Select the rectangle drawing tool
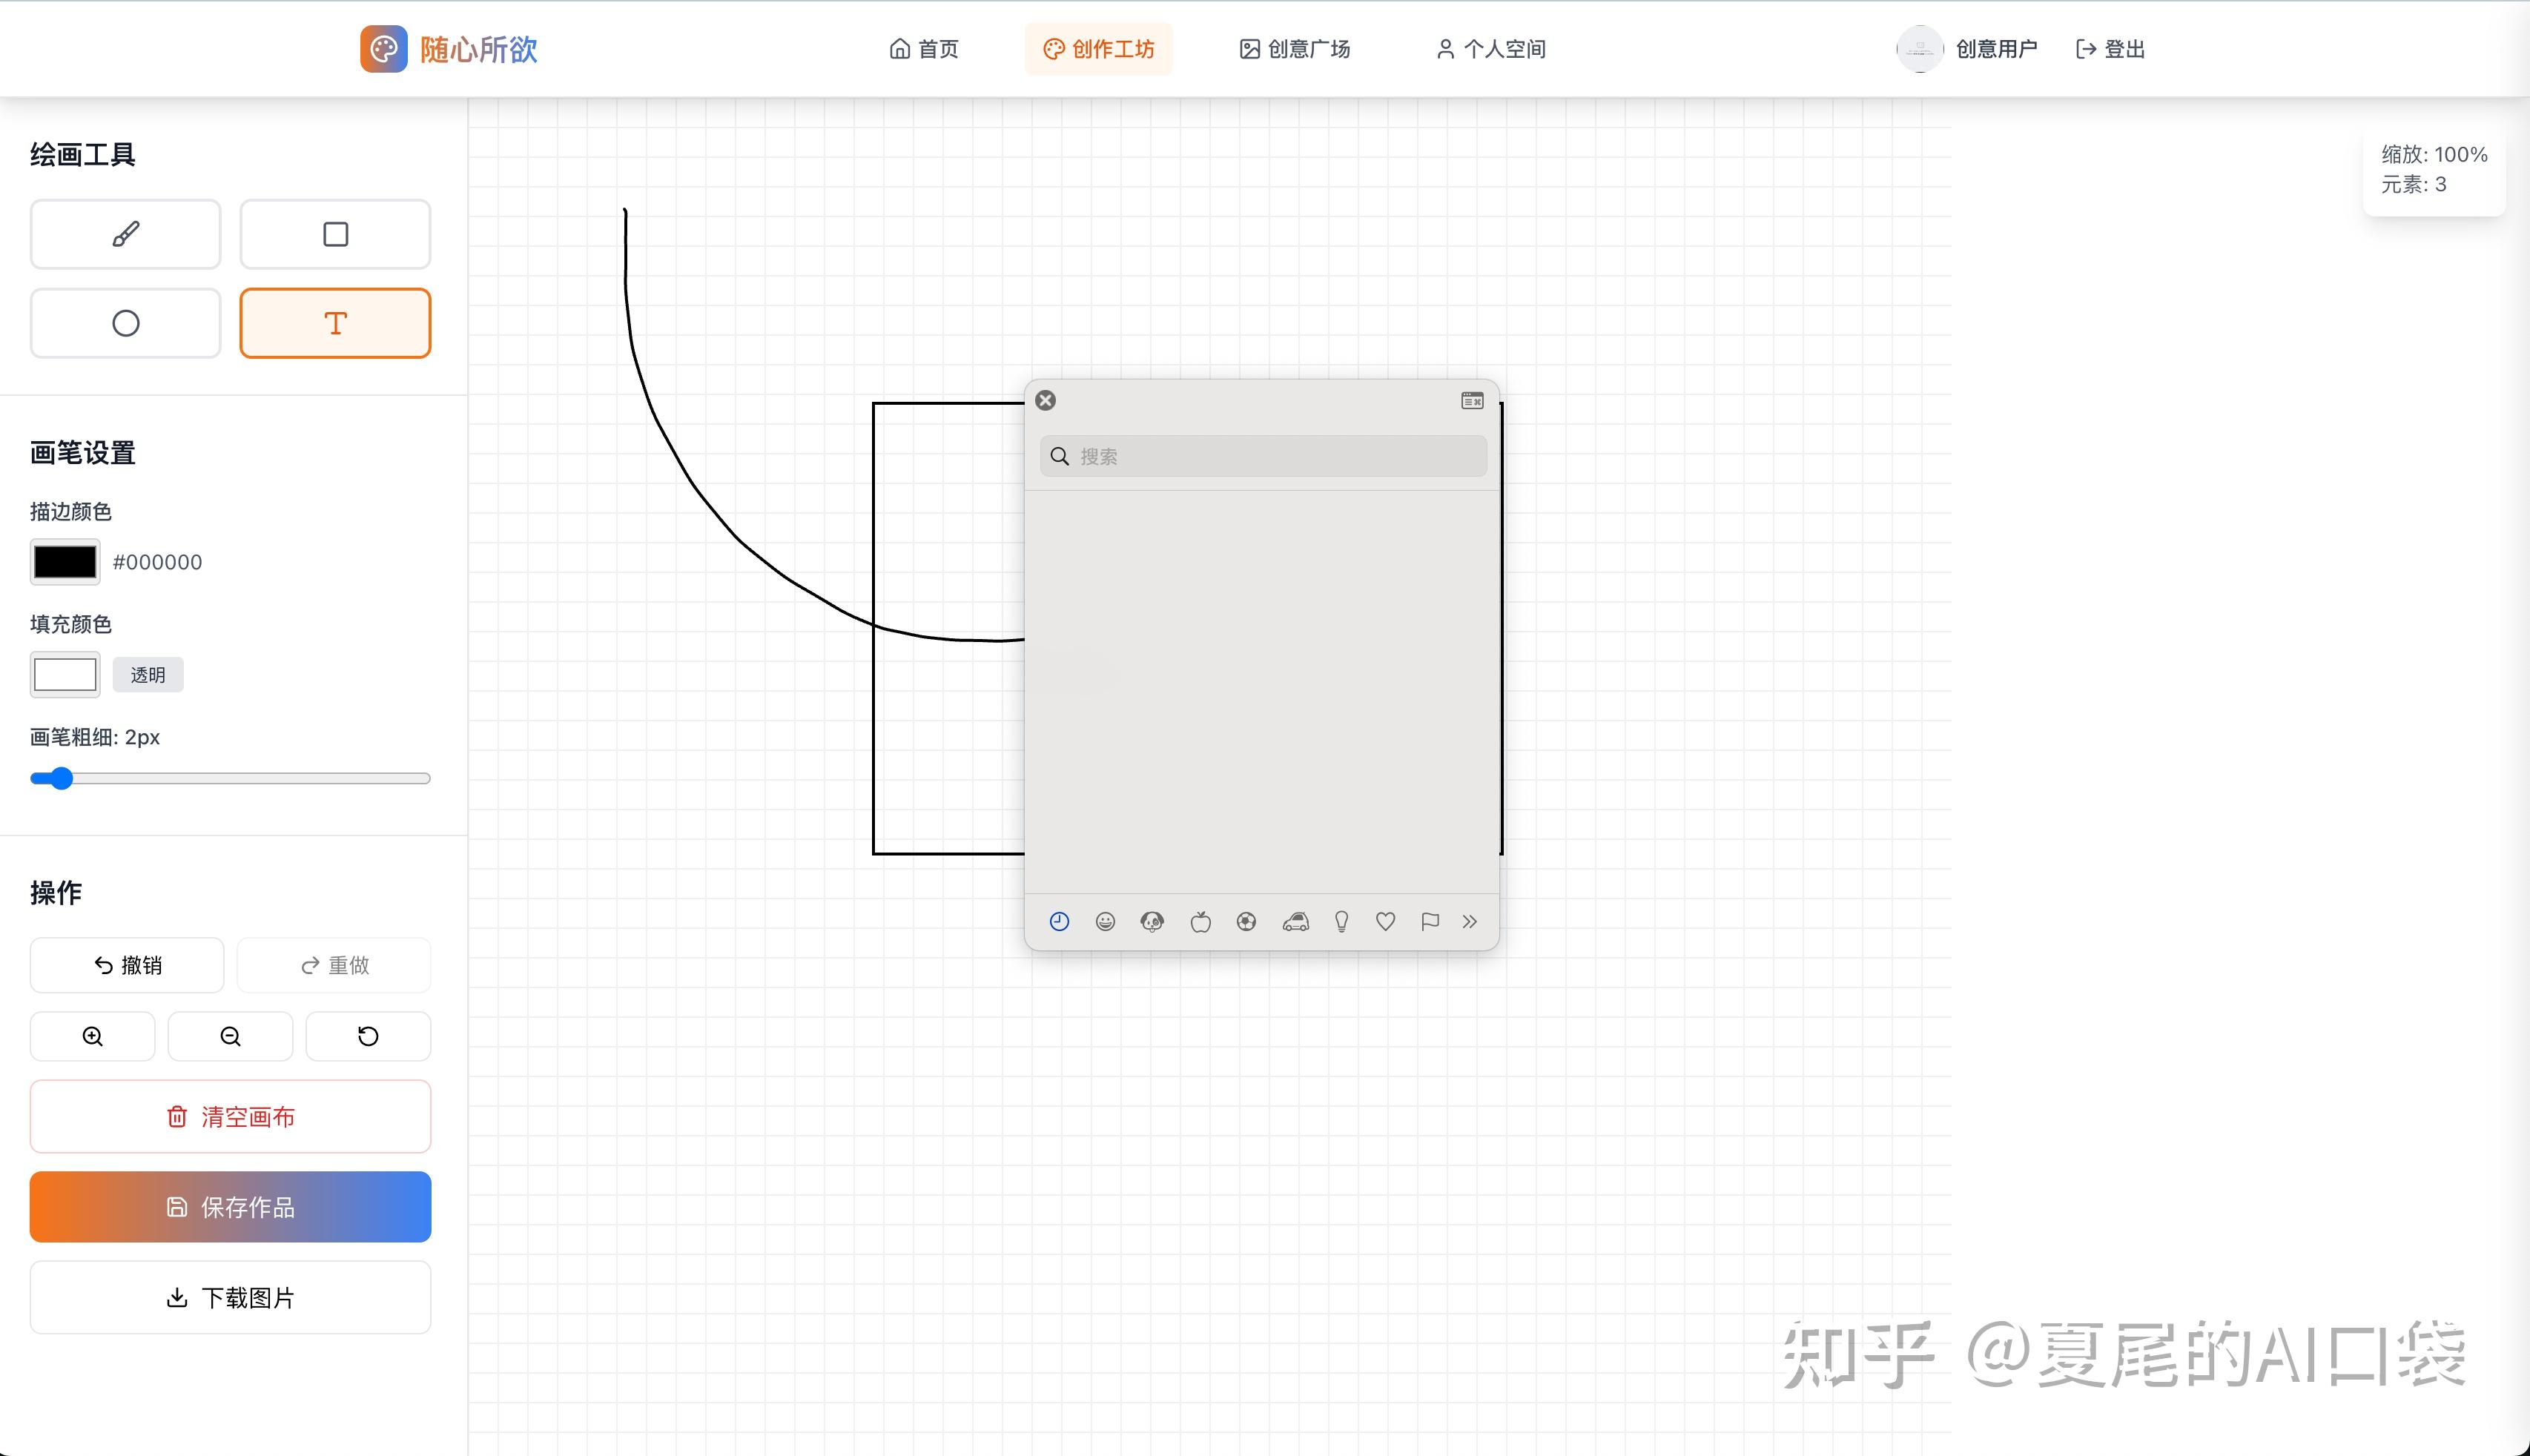Image resolution: width=2530 pixels, height=1456 pixels. pyautogui.click(x=335, y=234)
